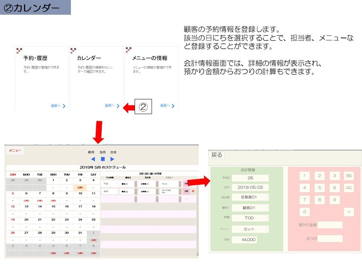The width and height of the screenshot is (362, 272).
Task: Click the メニュー button above the calendar
Action: point(15,151)
